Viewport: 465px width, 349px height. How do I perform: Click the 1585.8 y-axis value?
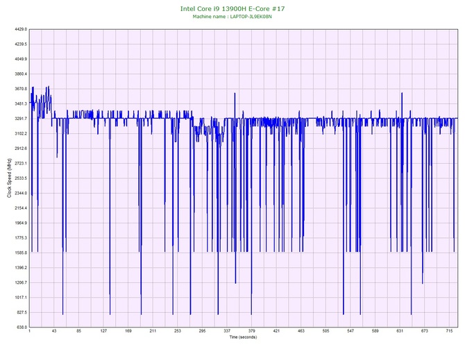click(21, 253)
